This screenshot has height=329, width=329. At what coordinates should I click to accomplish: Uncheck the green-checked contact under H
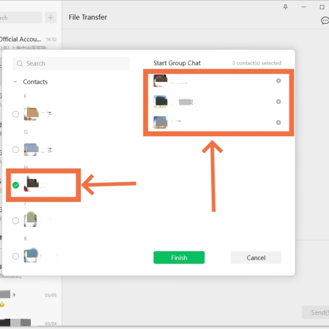16,185
